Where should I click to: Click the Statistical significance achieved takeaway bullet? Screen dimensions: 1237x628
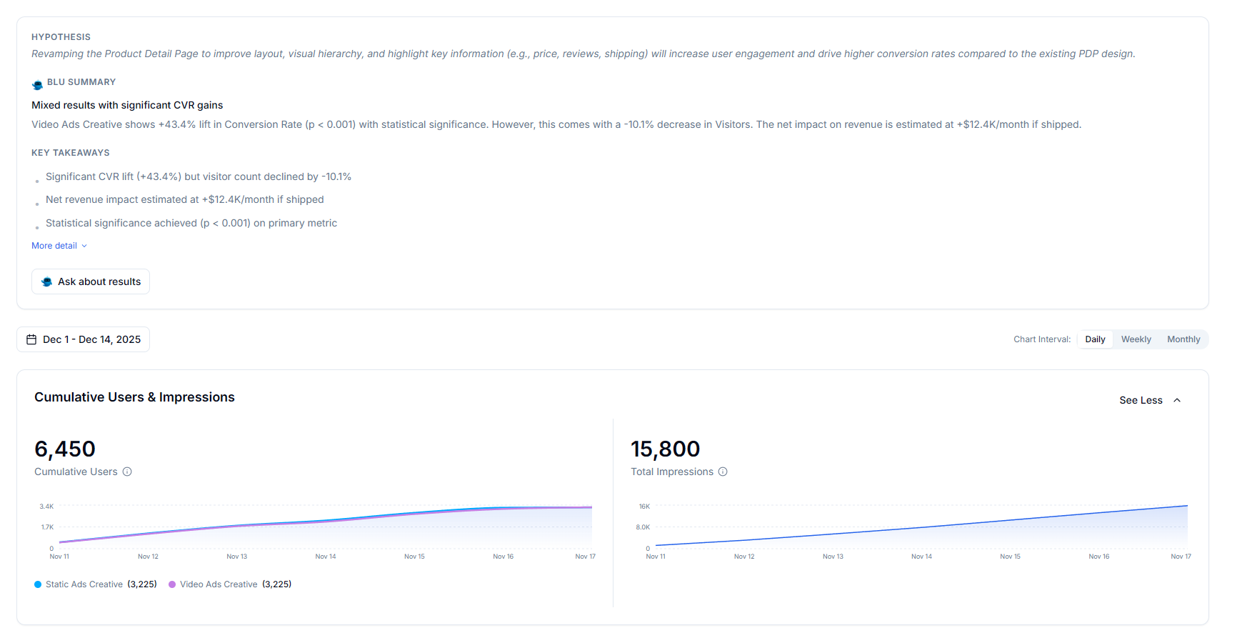[191, 223]
